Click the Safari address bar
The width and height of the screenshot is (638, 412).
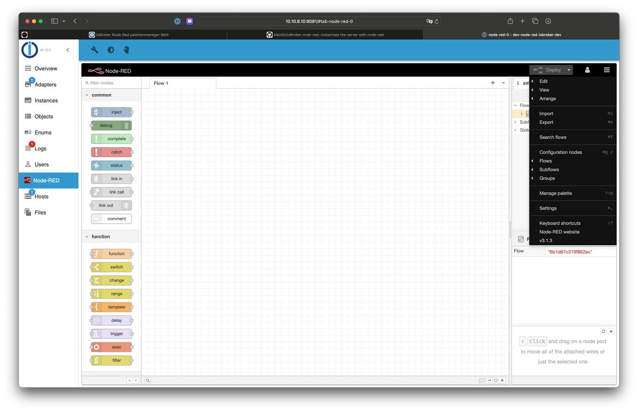pos(319,21)
